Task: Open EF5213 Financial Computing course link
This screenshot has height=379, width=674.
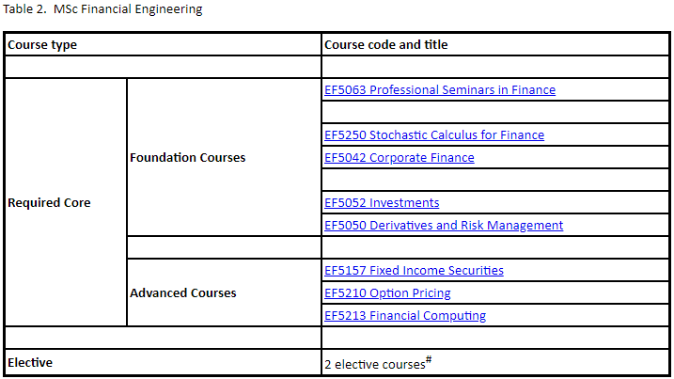Action: coord(405,316)
